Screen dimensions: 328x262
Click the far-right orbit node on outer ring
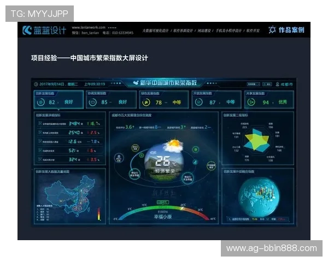(x=211, y=166)
